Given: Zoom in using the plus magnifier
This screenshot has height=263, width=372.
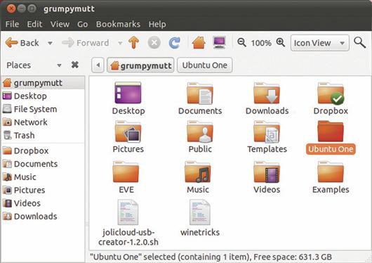Looking at the screenshot, I should click(x=281, y=43).
